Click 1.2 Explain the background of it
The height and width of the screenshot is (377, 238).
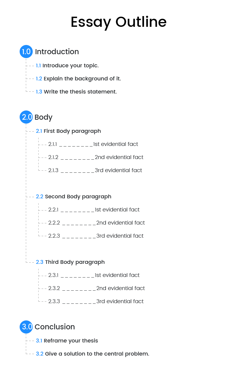click(x=78, y=79)
